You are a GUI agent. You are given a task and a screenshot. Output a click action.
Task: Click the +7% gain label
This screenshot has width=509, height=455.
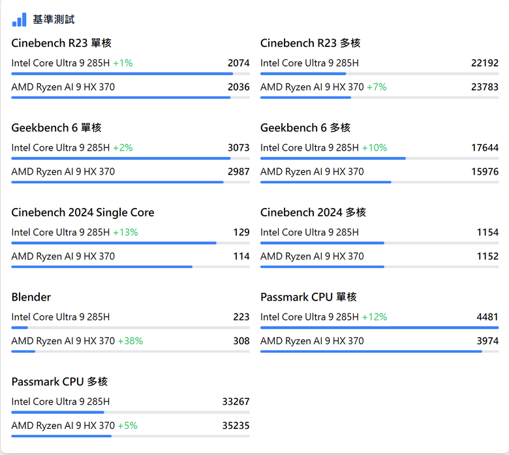click(377, 87)
